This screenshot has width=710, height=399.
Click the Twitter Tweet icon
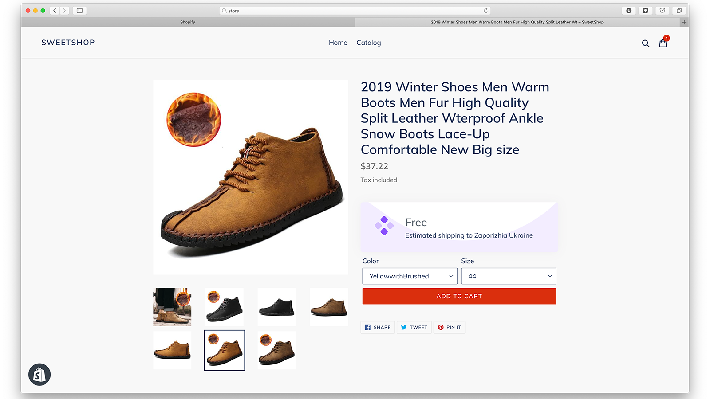[x=404, y=327]
